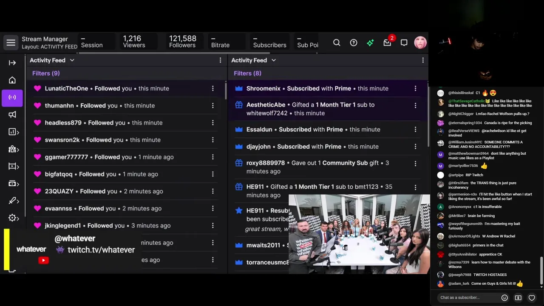Open the help question mark icon
This screenshot has width=544, height=306.
click(353, 42)
